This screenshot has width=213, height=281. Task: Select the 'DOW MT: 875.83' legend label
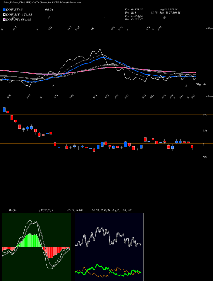tap(19, 15)
